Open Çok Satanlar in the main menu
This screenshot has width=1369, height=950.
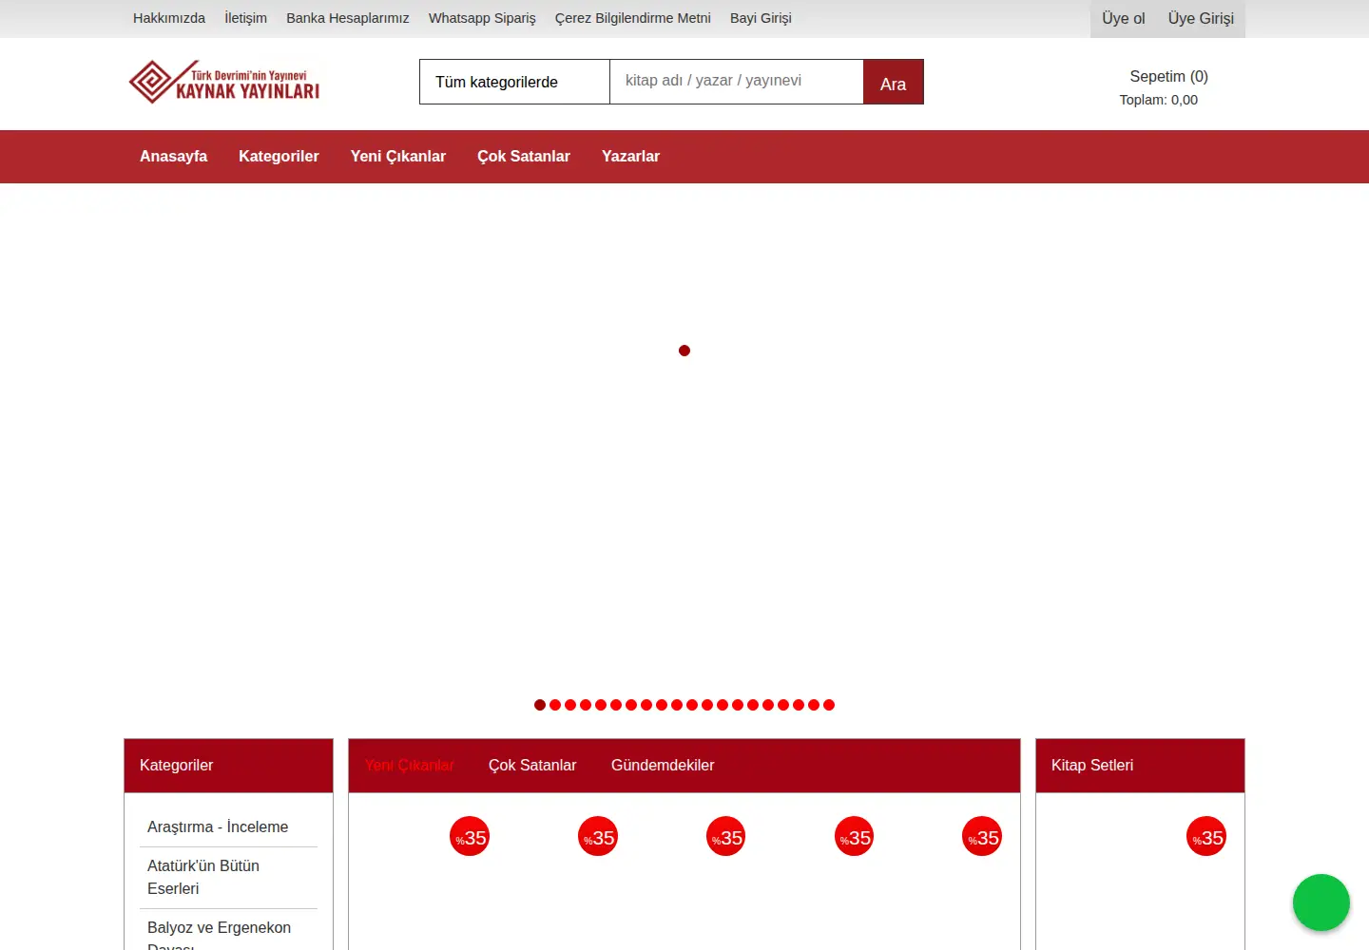pyautogui.click(x=524, y=157)
